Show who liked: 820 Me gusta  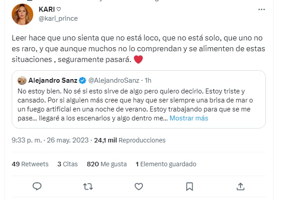coord(106,164)
